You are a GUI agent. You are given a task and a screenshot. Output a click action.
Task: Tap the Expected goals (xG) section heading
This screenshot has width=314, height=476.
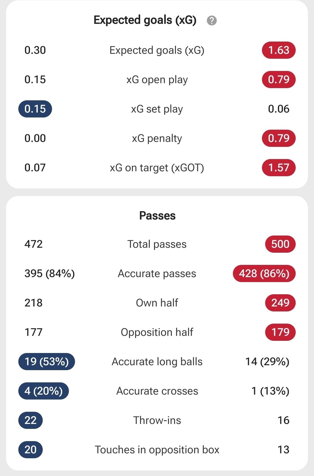pyautogui.click(x=145, y=20)
